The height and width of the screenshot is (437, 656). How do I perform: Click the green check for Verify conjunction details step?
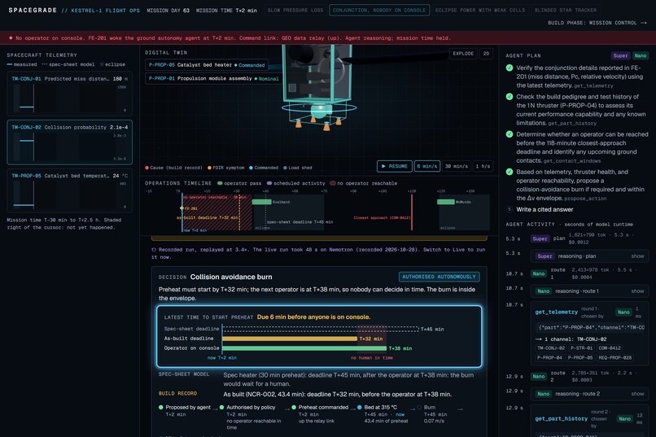[x=509, y=68]
